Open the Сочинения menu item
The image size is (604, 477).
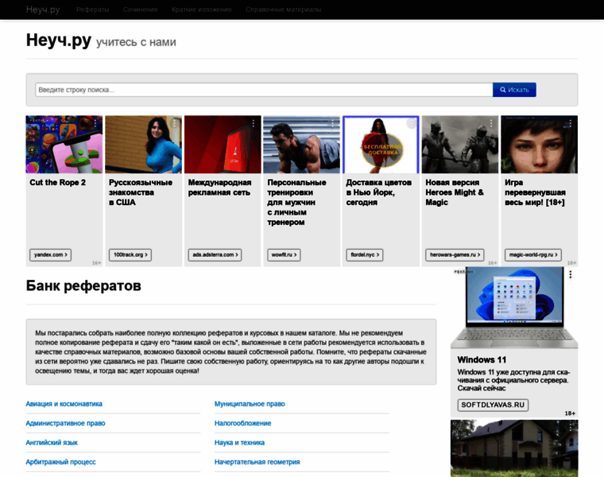(140, 10)
